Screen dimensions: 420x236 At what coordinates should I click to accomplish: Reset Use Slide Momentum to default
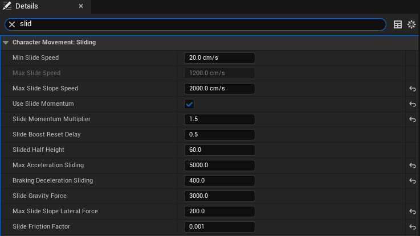(x=413, y=104)
